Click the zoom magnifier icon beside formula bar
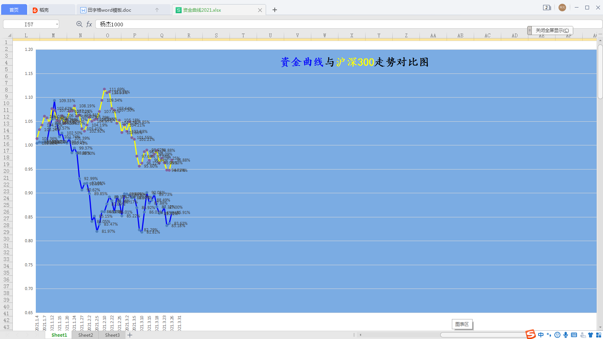The width and height of the screenshot is (603, 339). [79, 24]
